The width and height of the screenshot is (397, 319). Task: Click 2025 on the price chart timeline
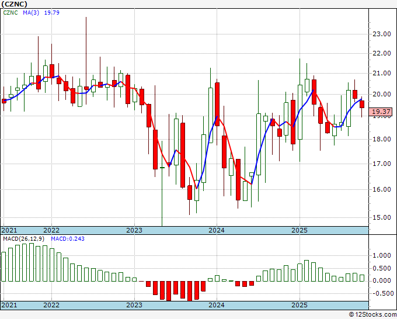coord(300,230)
